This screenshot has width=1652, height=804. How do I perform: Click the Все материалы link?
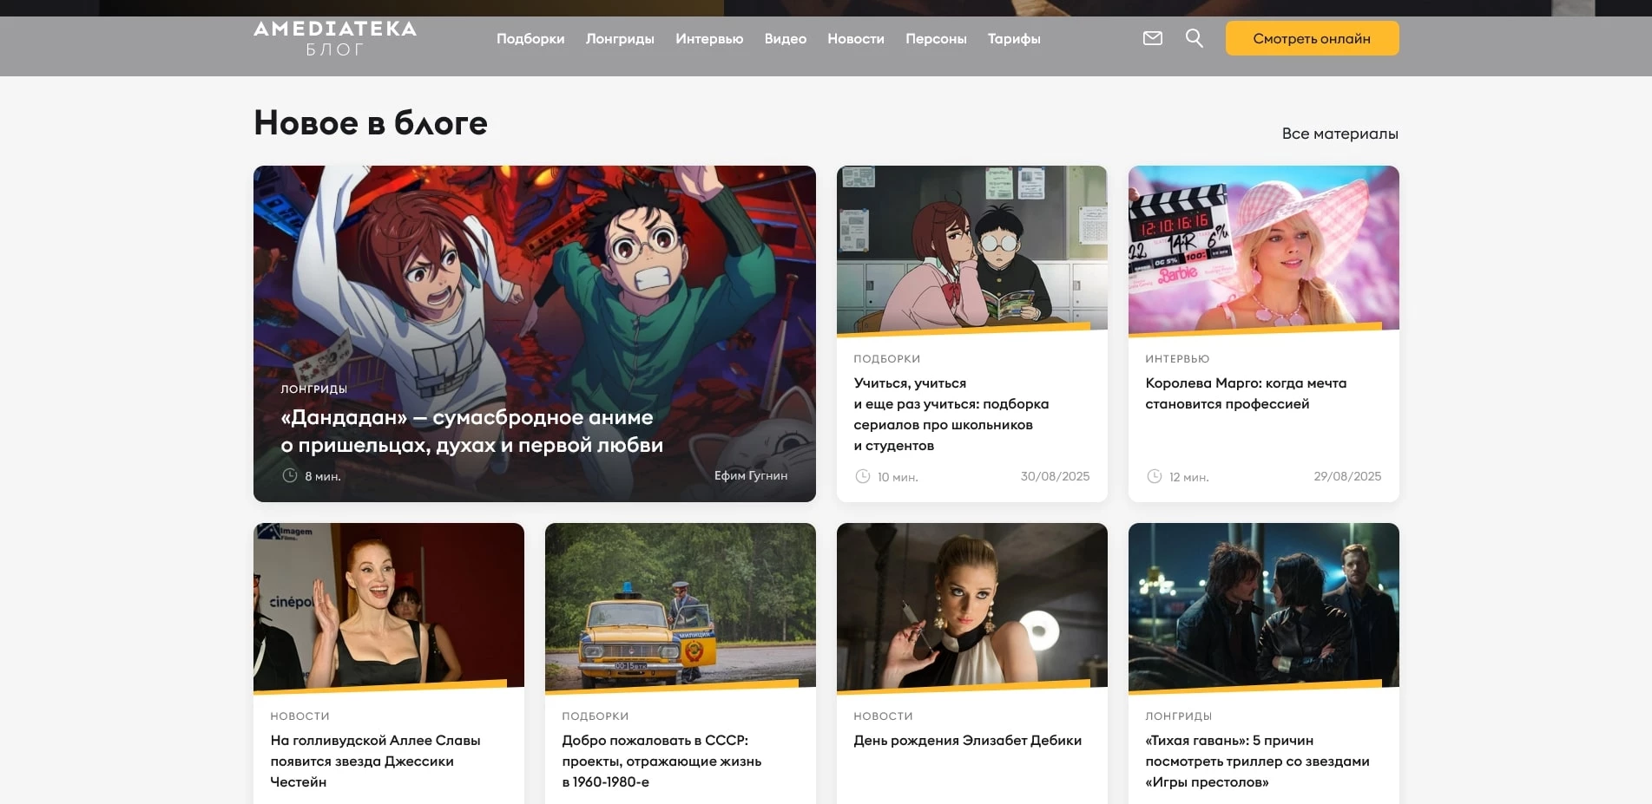click(1339, 134)
